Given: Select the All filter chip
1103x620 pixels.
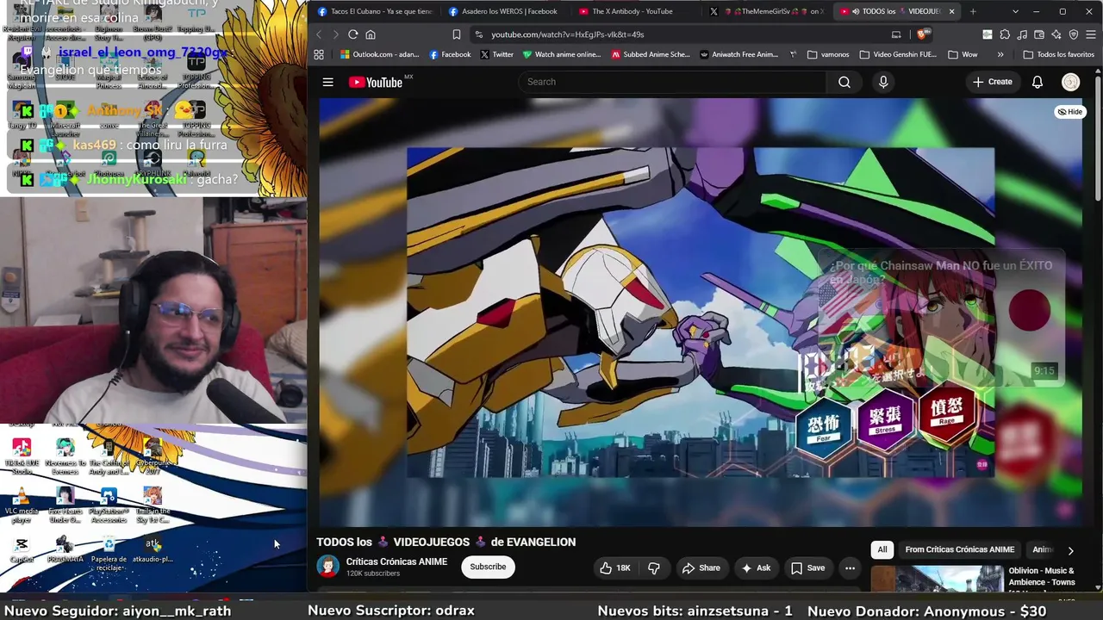Looking at the screenshot, I should [x=882, y=549].
